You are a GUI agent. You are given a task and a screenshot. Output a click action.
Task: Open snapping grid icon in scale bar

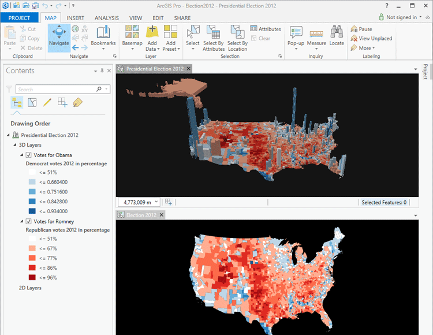pyautogui.click(x=169, y=202)
